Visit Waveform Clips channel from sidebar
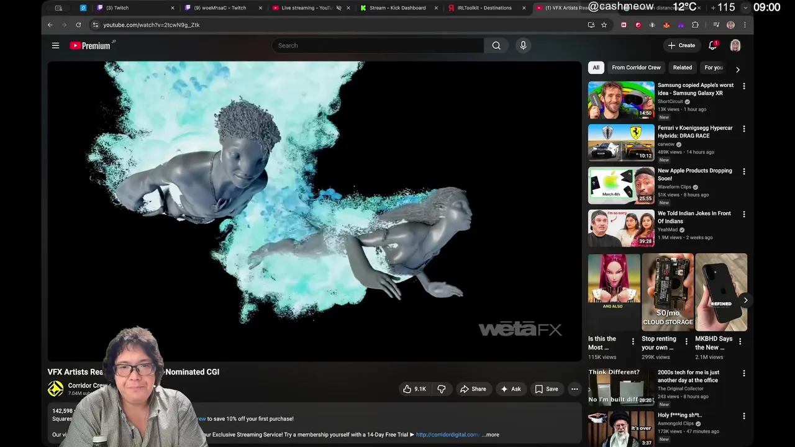The image size is (795, 447). click(675, 187)
